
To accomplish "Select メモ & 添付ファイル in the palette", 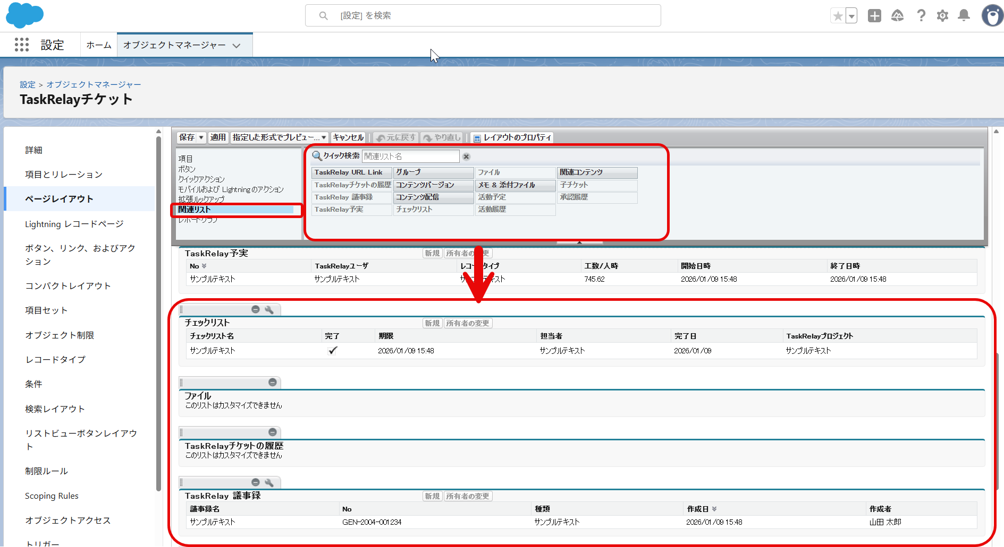I will tap(516, 185).
